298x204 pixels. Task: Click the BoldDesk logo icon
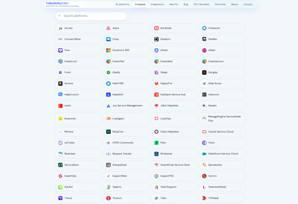point(156,28)
